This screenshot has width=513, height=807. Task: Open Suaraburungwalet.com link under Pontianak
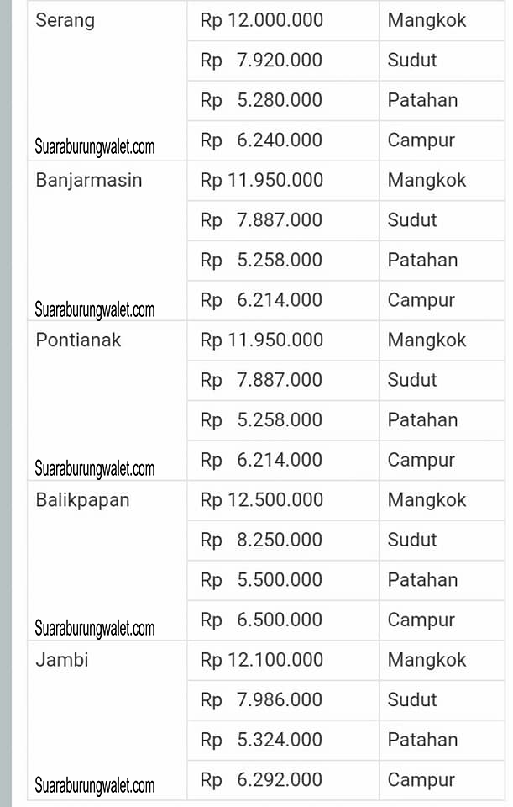pos(95,469)
